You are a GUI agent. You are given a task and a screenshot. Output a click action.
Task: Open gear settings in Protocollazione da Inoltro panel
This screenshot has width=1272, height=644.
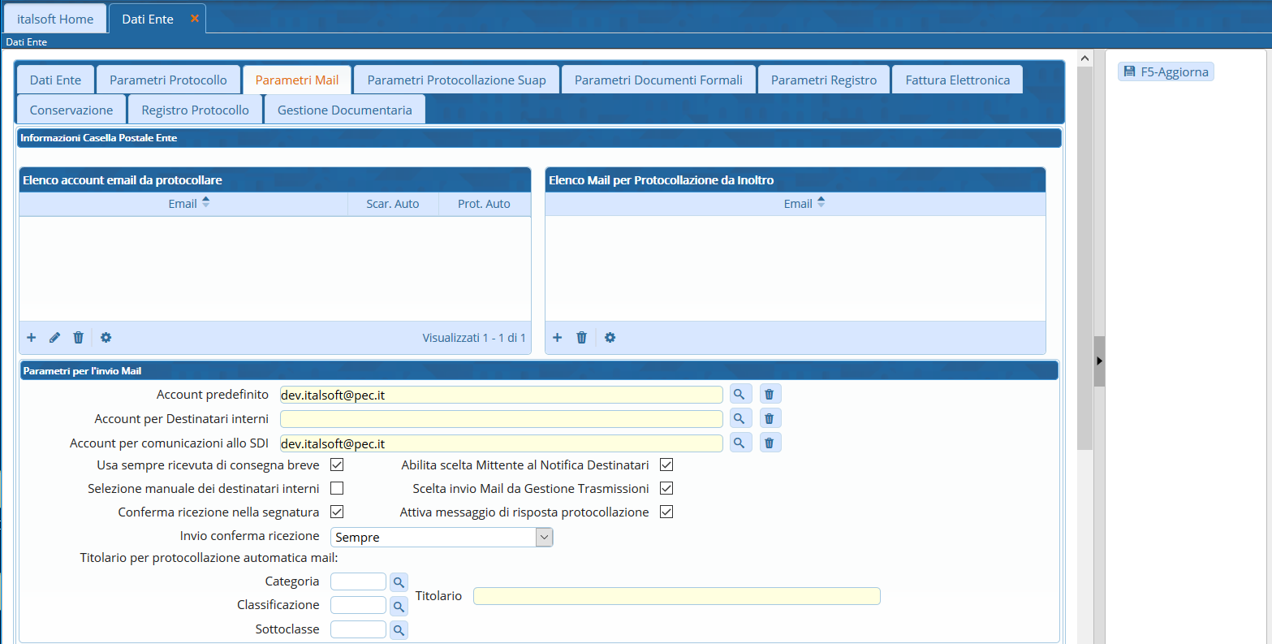pos(610,338)
